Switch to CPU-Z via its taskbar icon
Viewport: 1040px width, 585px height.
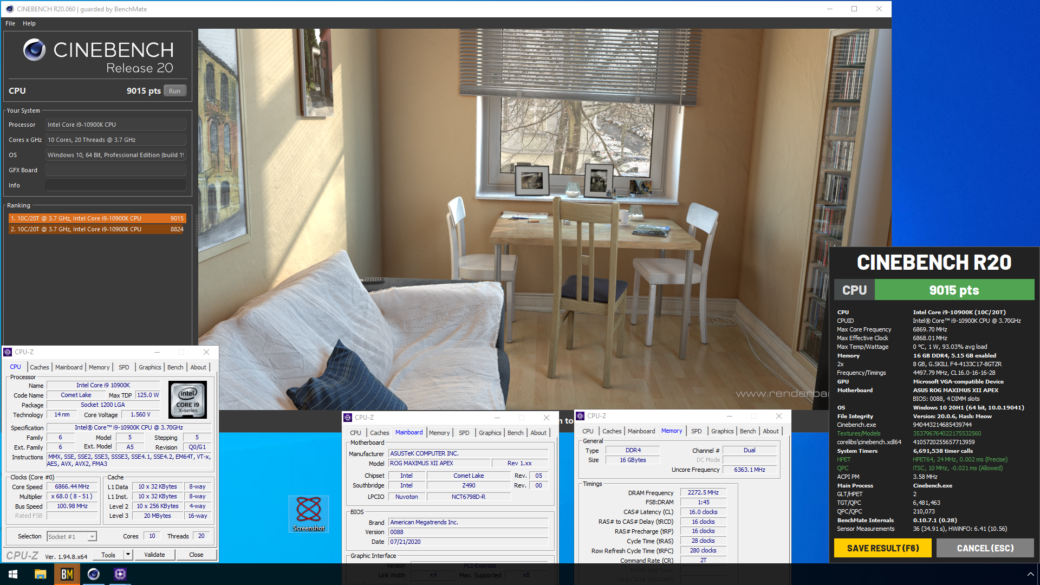(120, 574)
